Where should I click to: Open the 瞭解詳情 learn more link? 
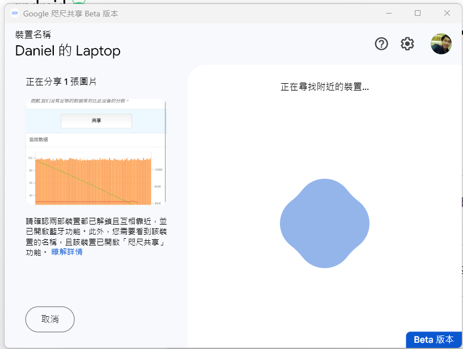pyautogui.click(x=67, y=252)
